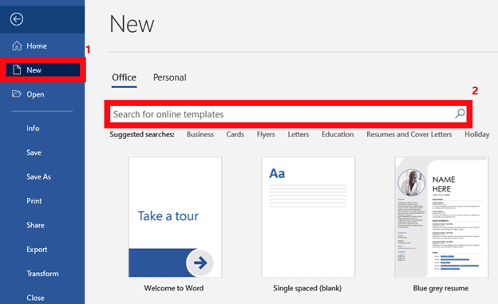Screen dimensions: 498x304
Task: Click Resumes and Cover Letters suggestion
Action: [x=409, y=134]
